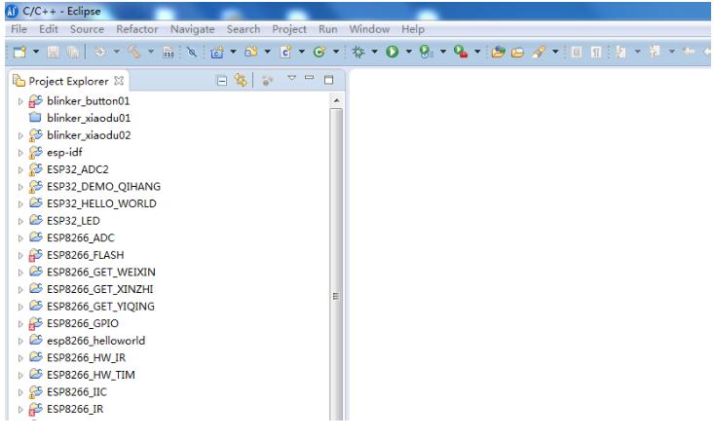714x439 pixels.
Task: Select the ESP8266_GET_WEIXIN project
Action: pyautogui.click(x=101, y=272)
